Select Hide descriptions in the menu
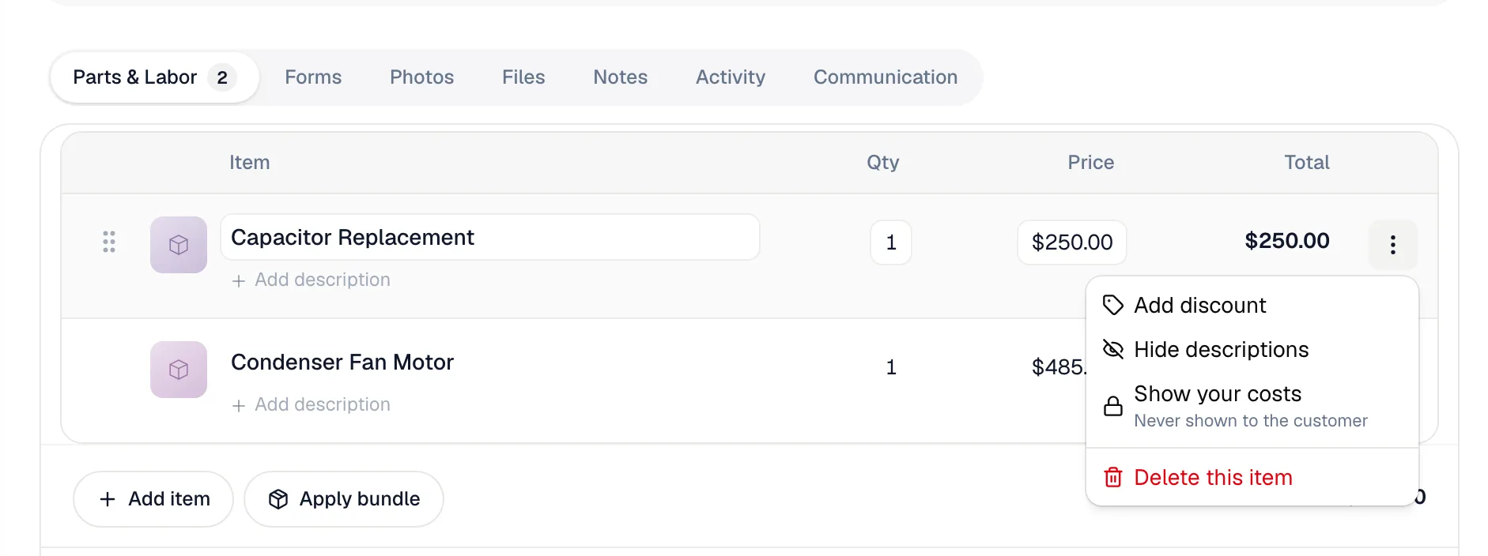 [1252, 350]
